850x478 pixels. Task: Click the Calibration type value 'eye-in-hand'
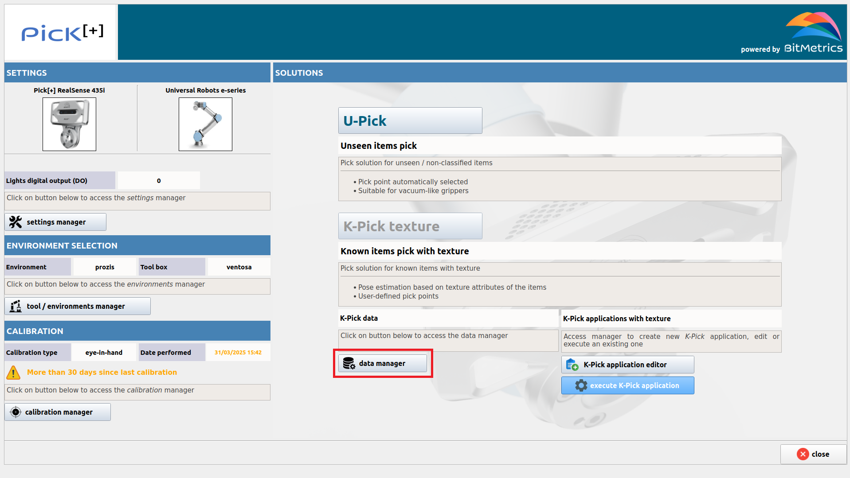point(104,352)
